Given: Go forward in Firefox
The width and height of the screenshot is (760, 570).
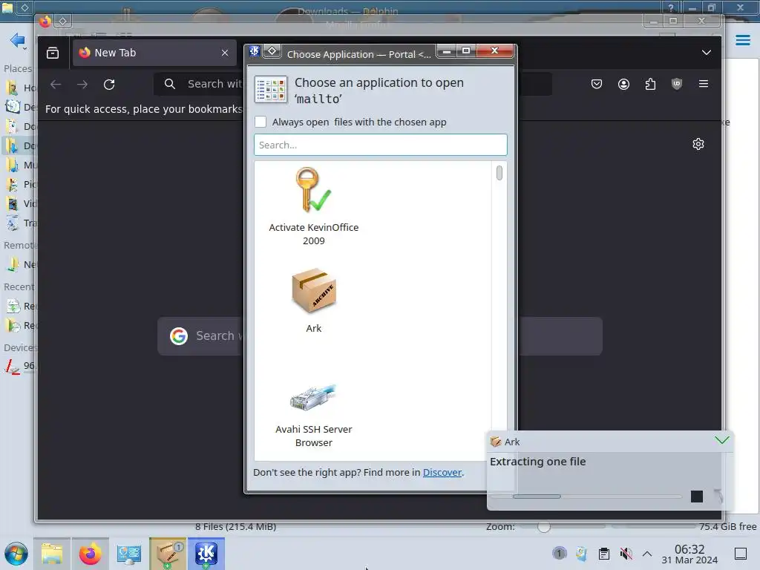Looking at the screenshot, I should pyautogui.click(x=82, y=85).
